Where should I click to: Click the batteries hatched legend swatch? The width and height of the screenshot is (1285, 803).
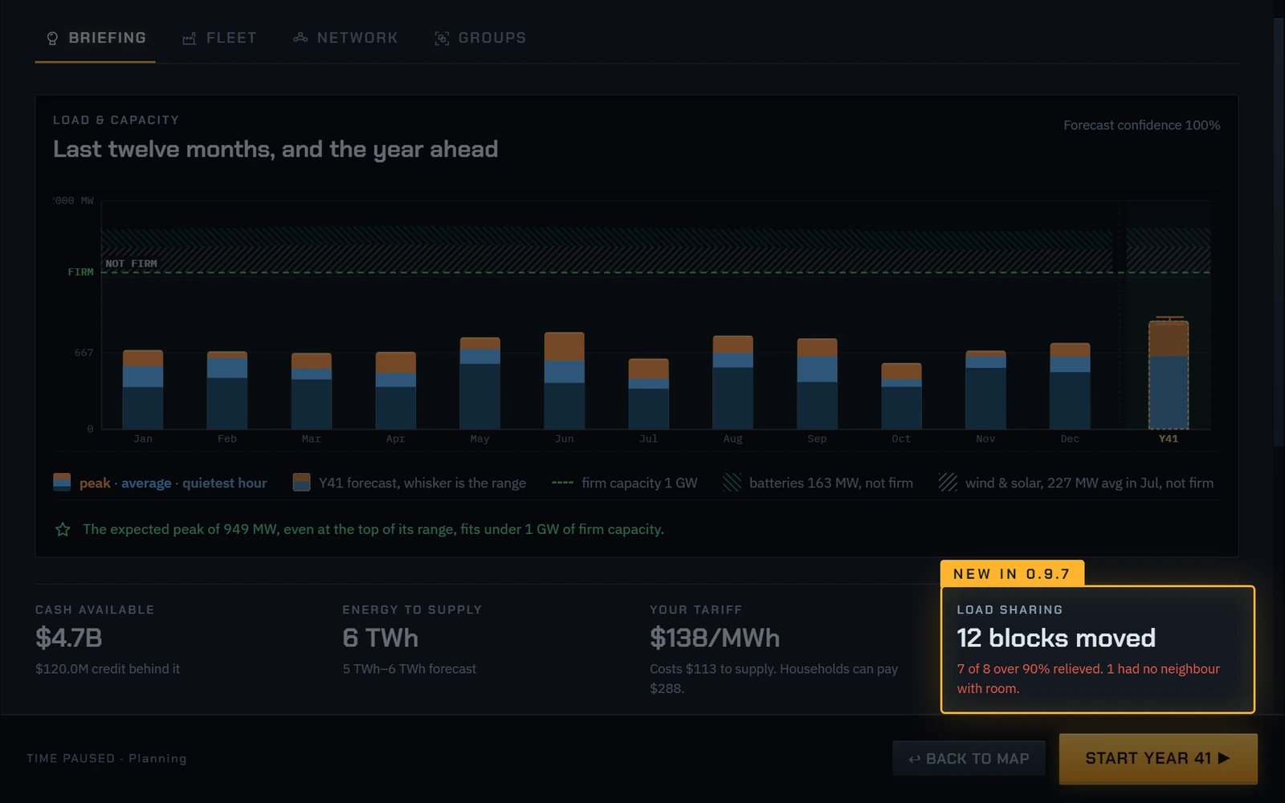tap(732, 482)
